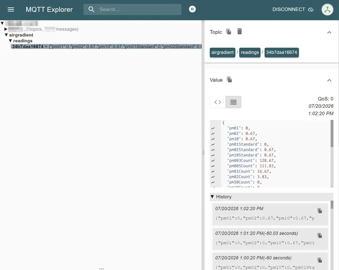The height and width of the screenshot is (270, 339).
Task: Copy the 1:02:20 PM history entry
Action: (x=320, y=211)
